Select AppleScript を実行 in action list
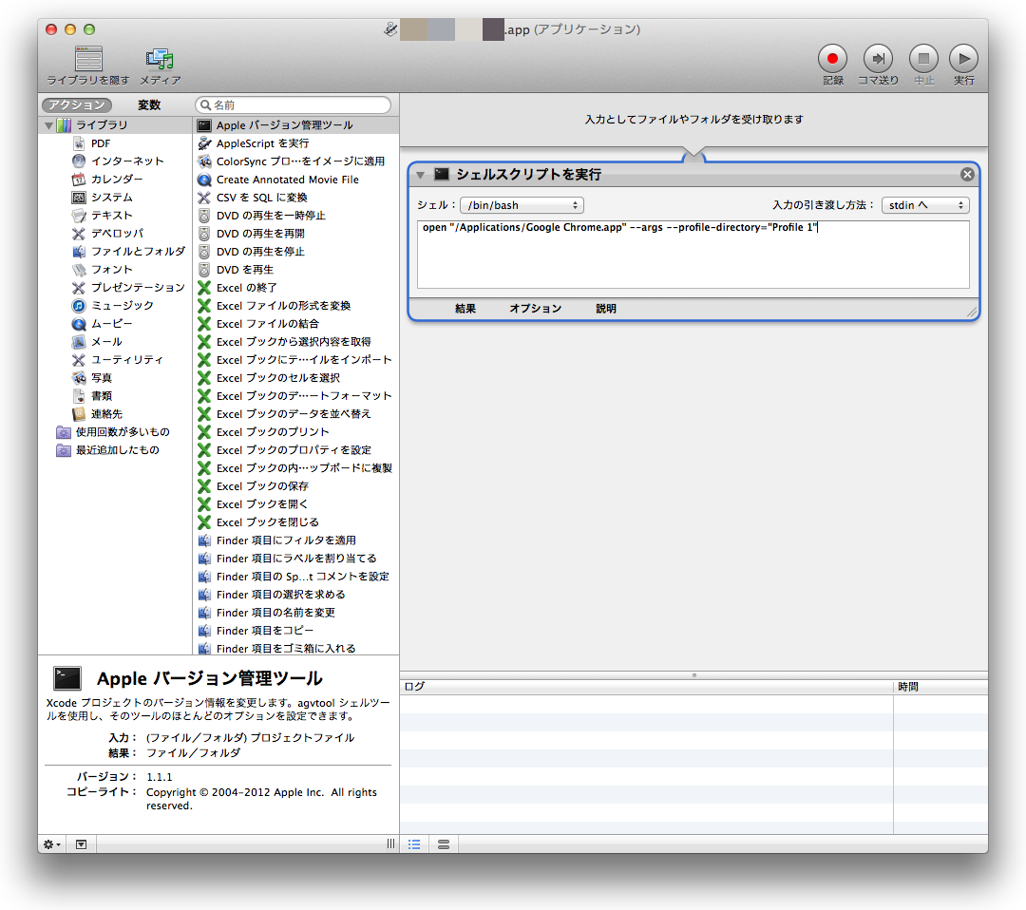The height and width of the screenshot is (910, 1026). pyautogui.click(x=262, y=143)
